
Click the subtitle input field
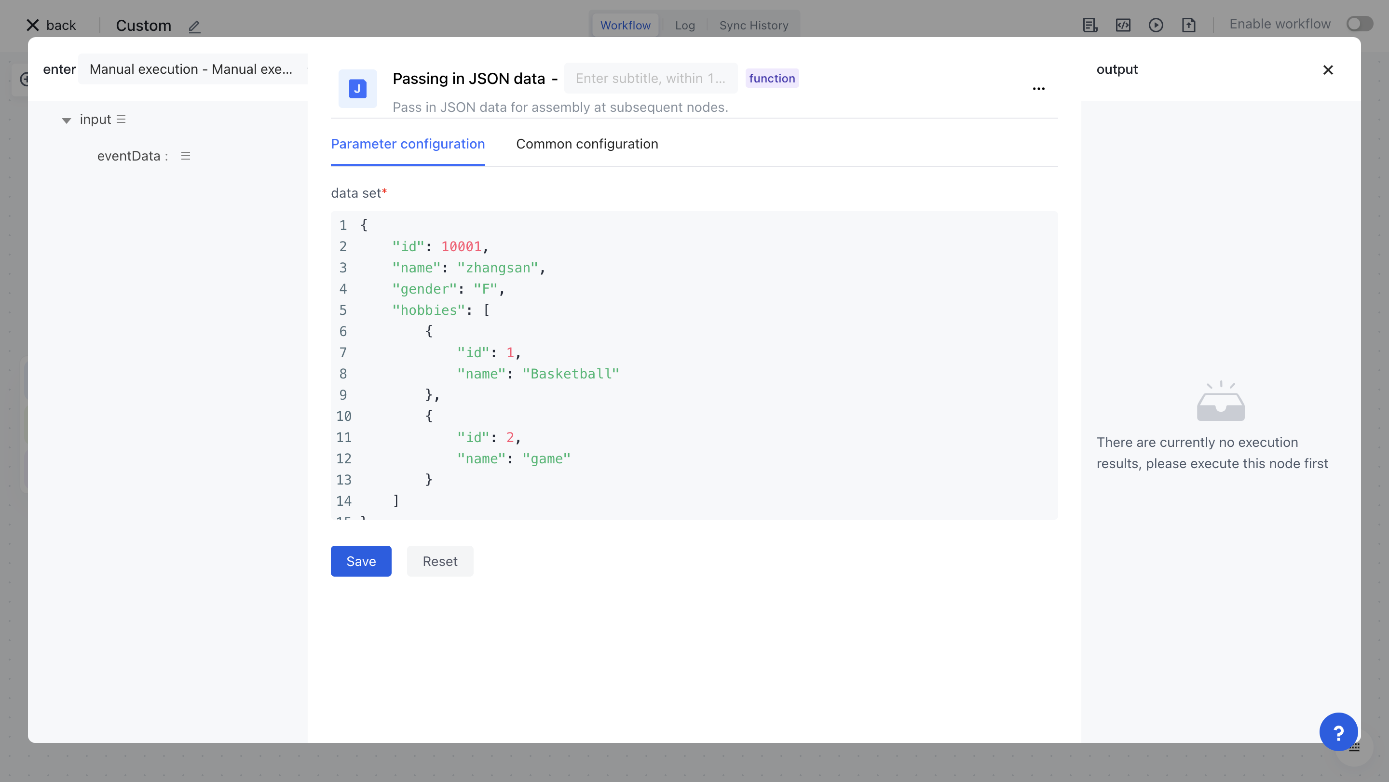(x=650, y=78)
